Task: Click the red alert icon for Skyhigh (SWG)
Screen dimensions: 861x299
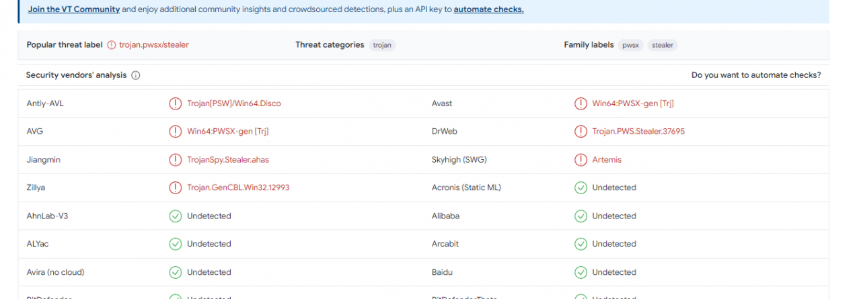Action: (x=581, y=160)
